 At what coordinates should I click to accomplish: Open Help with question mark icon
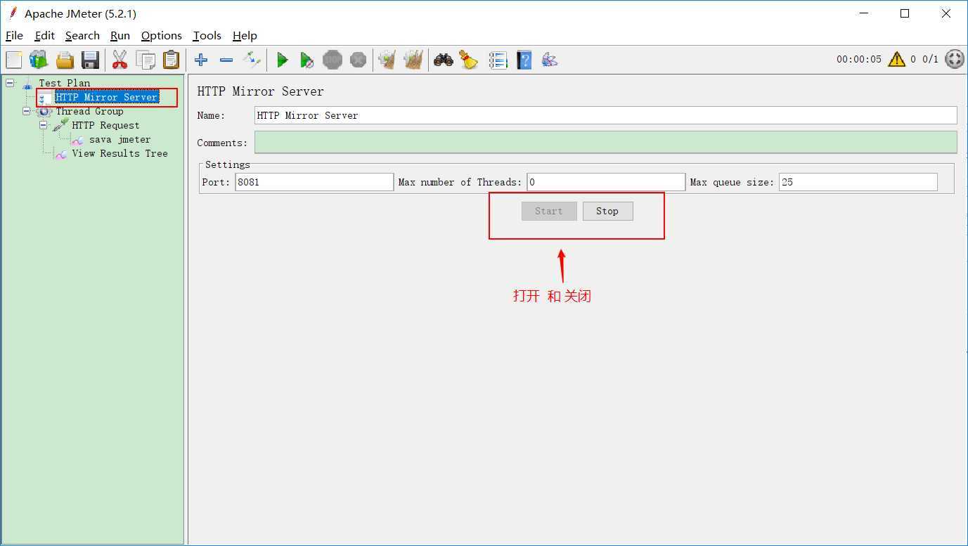(524, 60)
